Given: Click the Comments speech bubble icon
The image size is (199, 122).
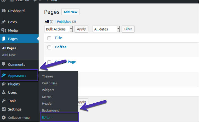Looking at the screenshot, I should coord(4,64).
